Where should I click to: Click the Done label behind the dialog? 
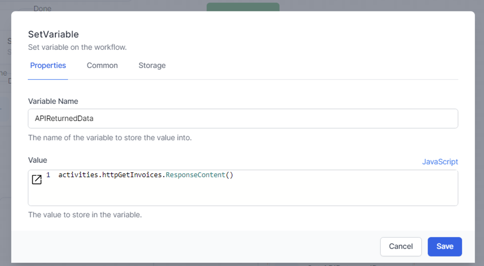click(x=42, y=9)
